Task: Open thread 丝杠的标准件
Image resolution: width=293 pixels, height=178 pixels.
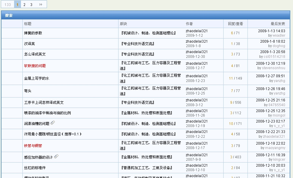Action: (x=35, y=168)
